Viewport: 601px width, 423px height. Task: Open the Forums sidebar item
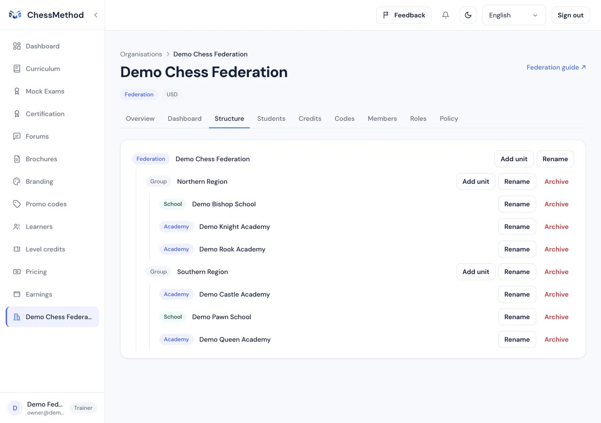[x=52, y=136]
